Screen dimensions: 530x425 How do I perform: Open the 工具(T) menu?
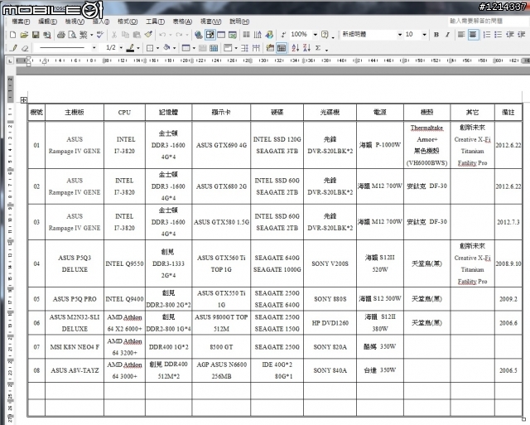coord(155,22)
